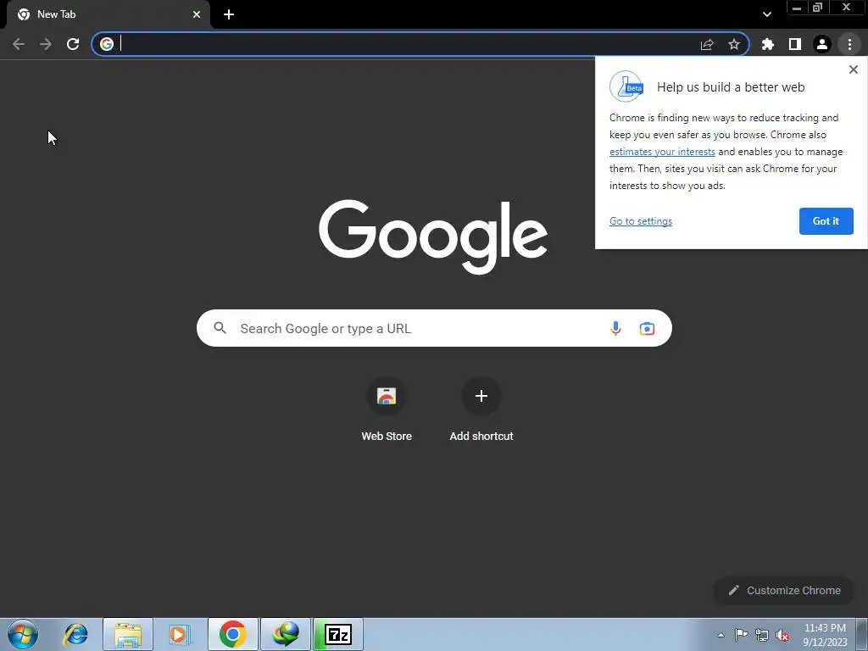Open the Extensions puzzle icon
Viewport: 868px width, 651px height.
768,44
